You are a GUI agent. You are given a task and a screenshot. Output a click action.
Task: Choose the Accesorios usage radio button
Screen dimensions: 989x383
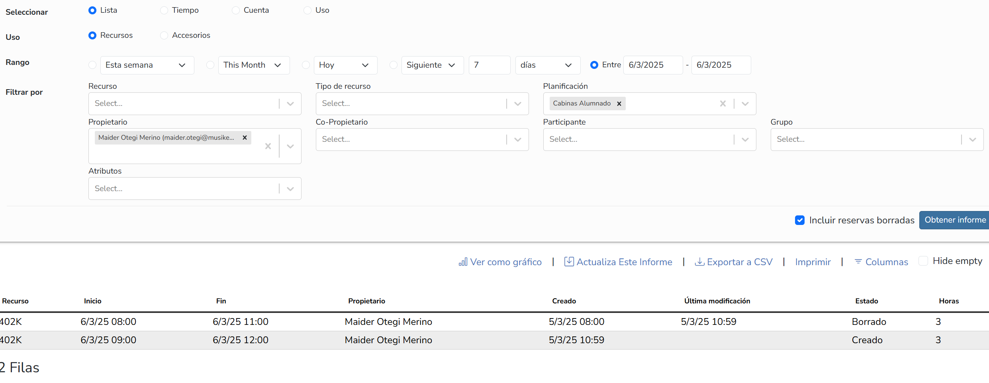[x=164, y=35]
